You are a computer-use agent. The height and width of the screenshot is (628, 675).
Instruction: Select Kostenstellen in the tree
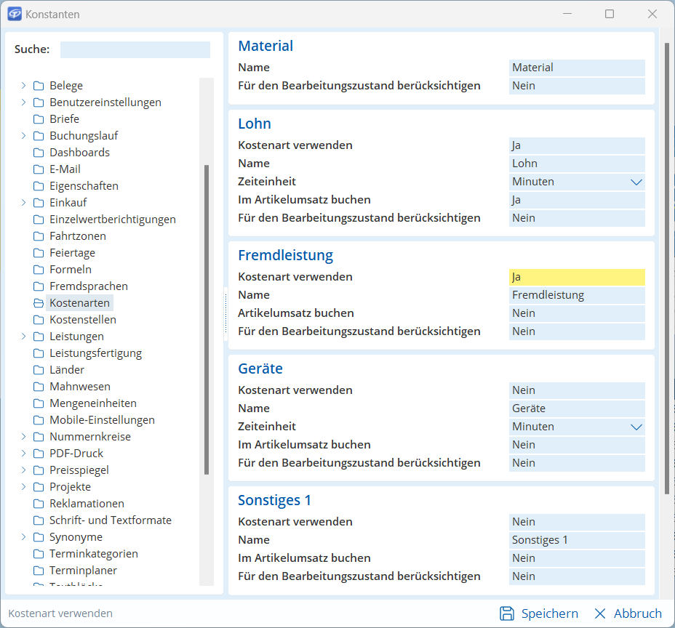[x=83, y=320]
